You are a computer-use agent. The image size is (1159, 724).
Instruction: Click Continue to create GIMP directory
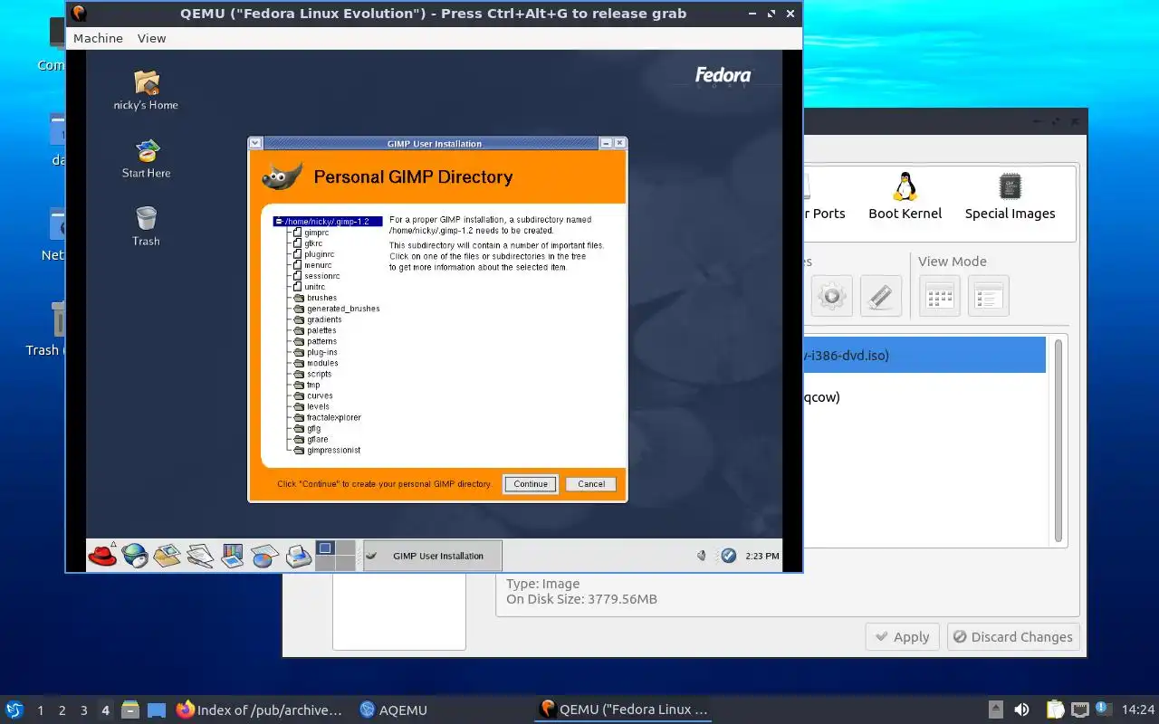531,483
